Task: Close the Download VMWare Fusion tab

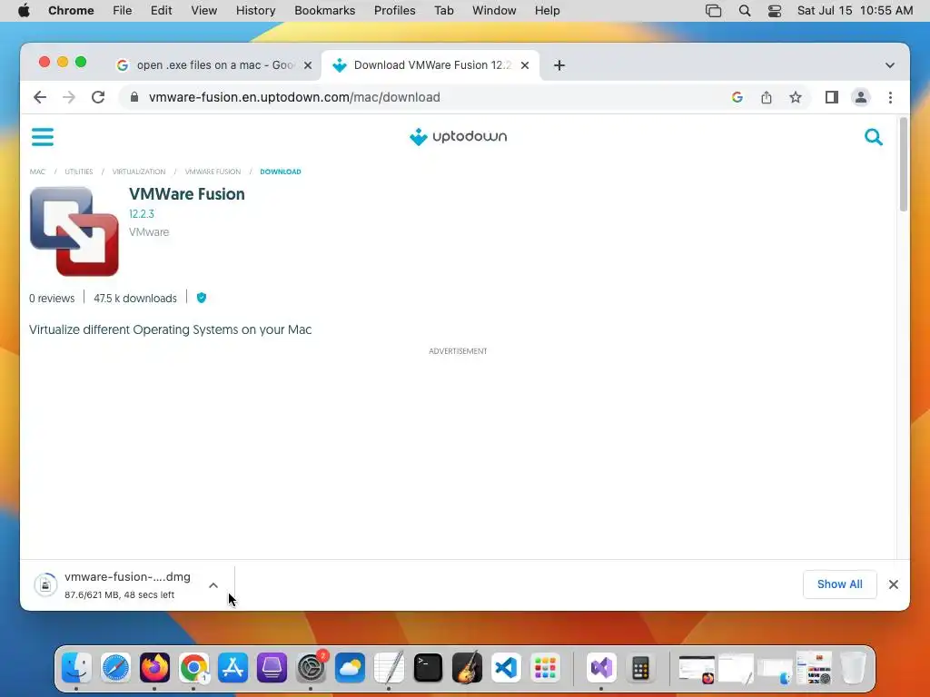Action: (x=525, y=65)
